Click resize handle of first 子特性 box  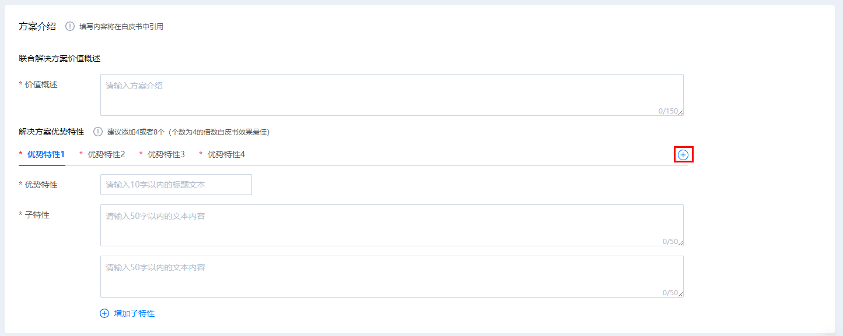click(680, 243)
